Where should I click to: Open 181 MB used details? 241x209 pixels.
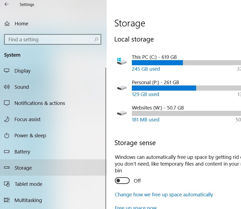[x=145, y=119]
